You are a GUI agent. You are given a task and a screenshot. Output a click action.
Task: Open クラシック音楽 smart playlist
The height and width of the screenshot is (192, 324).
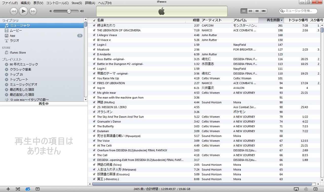[x=42, y=69]
